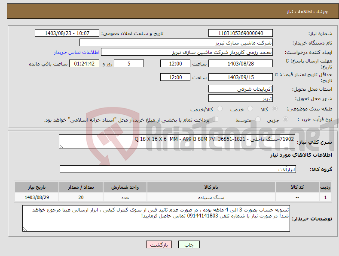Click the quantity cell 20
The image size is (339, 256).
pos(81,197)
